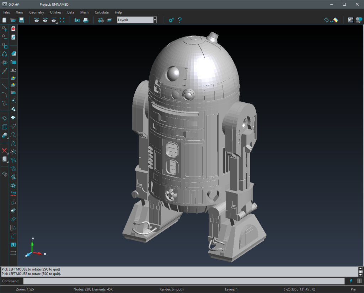This screenshot has height=293, width=364.
Task: Open the Utilities menu
Action: click(x=56, y=12)
